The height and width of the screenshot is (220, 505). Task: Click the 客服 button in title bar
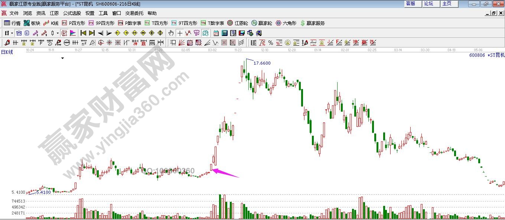pos(410,4)
